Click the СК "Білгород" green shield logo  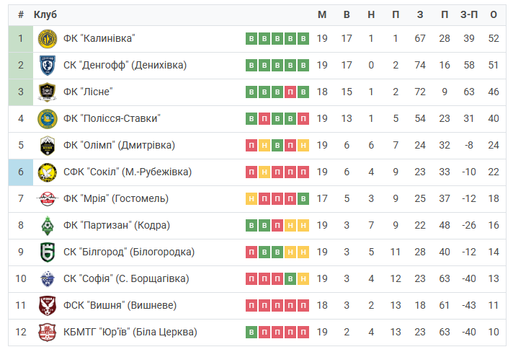click(x=48, y=252)
